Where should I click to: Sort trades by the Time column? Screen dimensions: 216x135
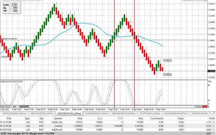click(9, 118)
